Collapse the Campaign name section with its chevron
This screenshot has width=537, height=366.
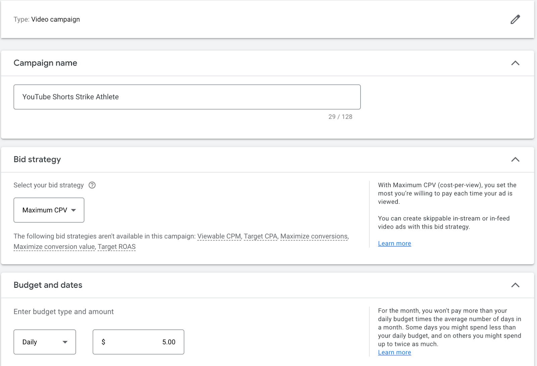pos(515,63)
